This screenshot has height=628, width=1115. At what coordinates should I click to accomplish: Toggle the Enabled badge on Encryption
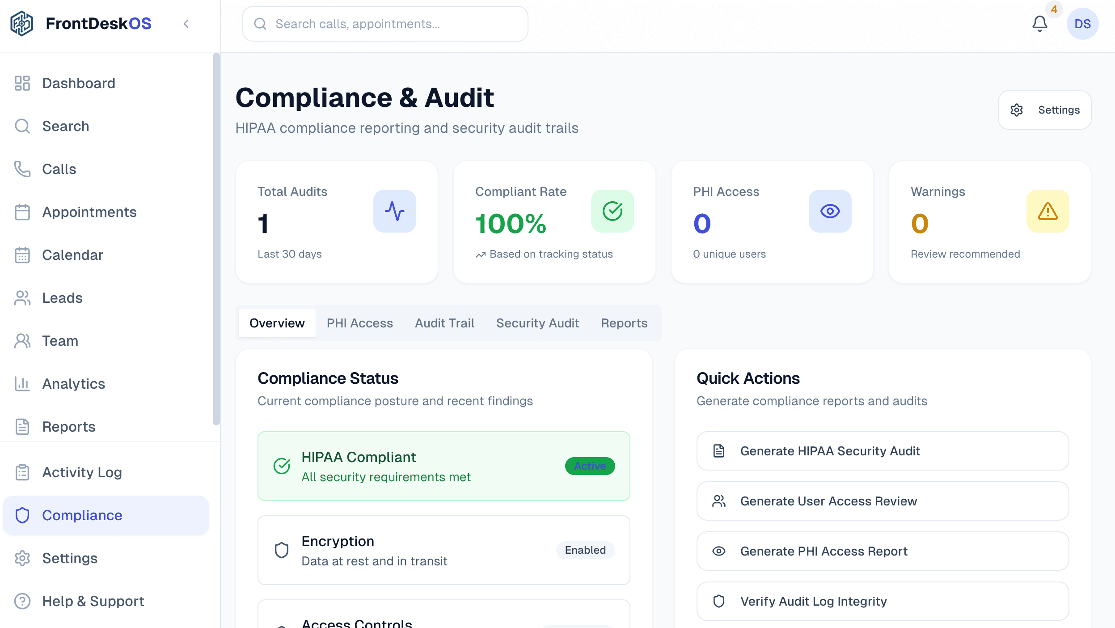click(x=585, y=550)
